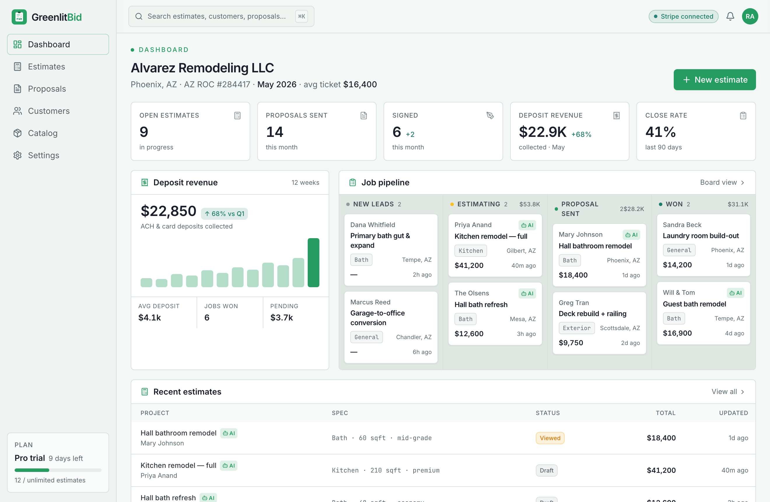Click the tallest dark green revenue bar
This screenshot has width=770, height=502.
313,262
